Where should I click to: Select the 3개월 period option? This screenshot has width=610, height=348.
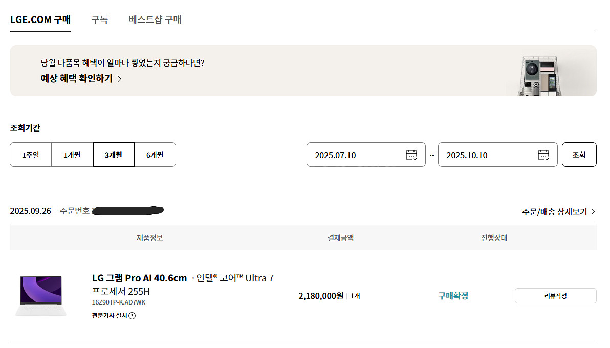click(x=114, y=155)
